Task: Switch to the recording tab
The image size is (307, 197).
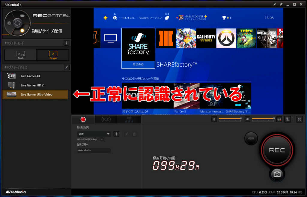Action: (83, 119)
